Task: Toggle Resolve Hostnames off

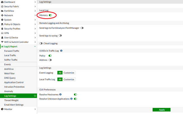Action: (75, 95)
